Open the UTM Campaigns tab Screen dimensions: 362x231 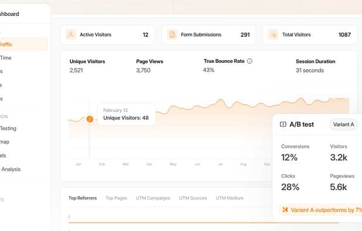[153, 198]
